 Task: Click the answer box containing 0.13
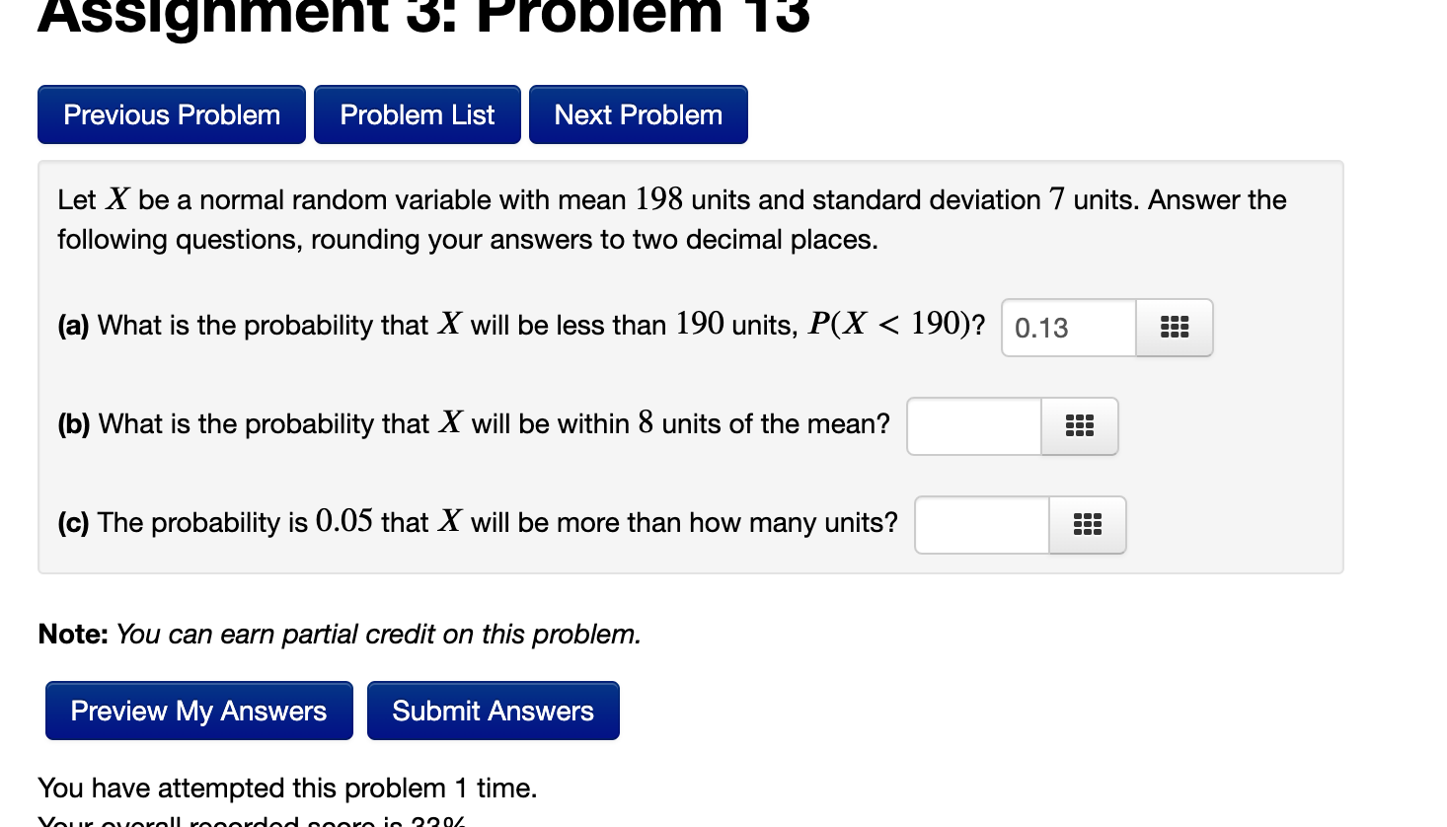1066,328
